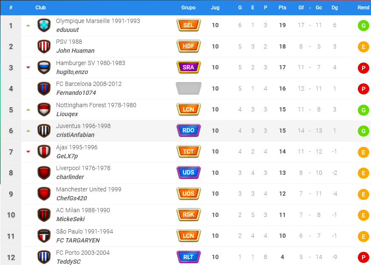
Task: Click the LCN group badge next to Nottingham Forest
Action: point(189,109)
